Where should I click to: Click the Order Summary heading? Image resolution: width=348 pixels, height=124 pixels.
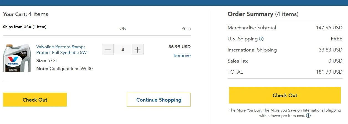(x=263, y=14)
